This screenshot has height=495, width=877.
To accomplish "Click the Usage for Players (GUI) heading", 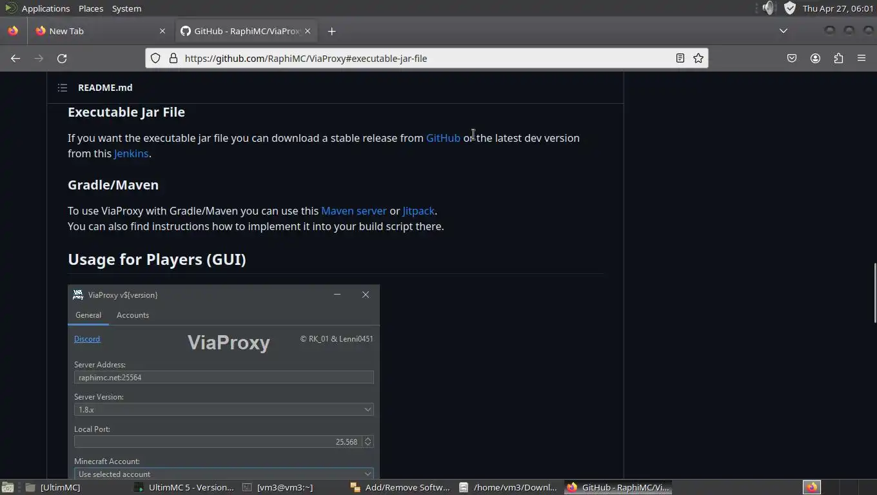I will pos(157,259).
